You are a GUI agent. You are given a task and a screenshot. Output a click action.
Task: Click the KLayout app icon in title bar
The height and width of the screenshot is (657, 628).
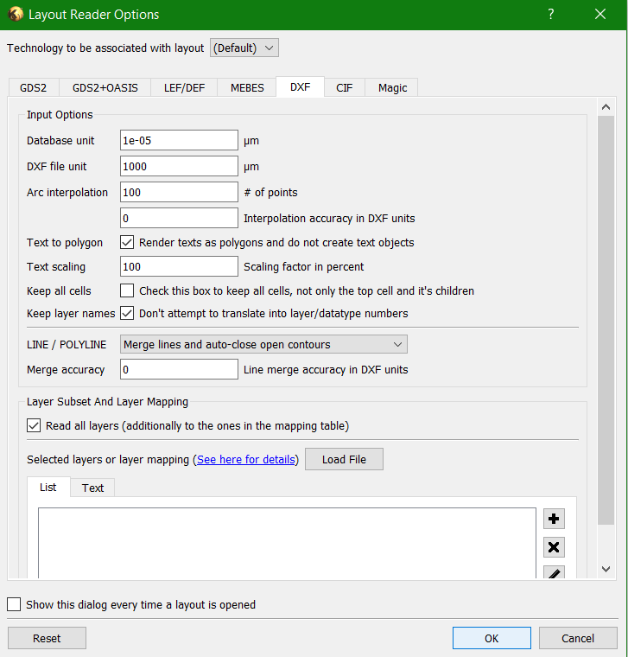pos(15,15)
